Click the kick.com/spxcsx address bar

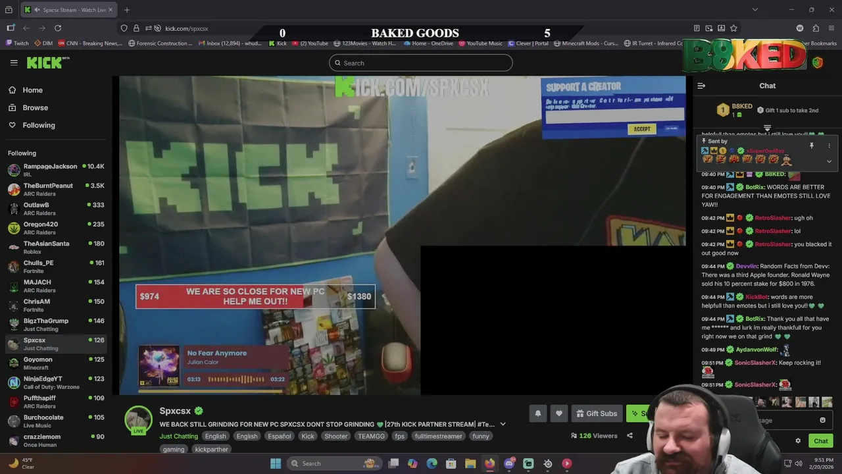[x=186, y=28]
